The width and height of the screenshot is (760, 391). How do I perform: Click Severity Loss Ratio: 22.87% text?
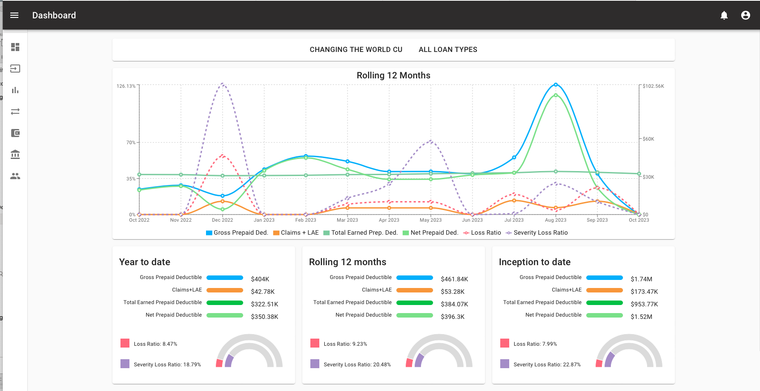547,365
